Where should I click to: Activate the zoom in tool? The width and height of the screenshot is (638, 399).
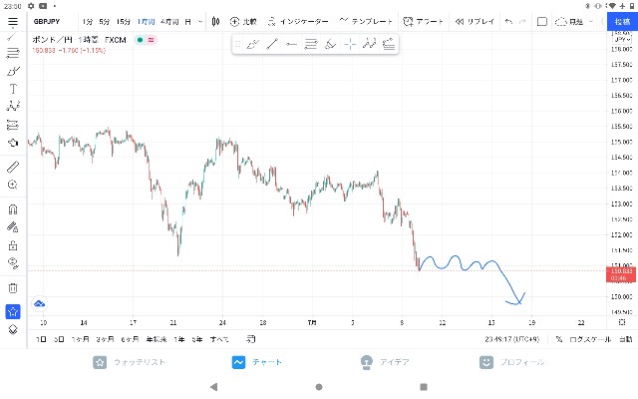pos(13,185)
